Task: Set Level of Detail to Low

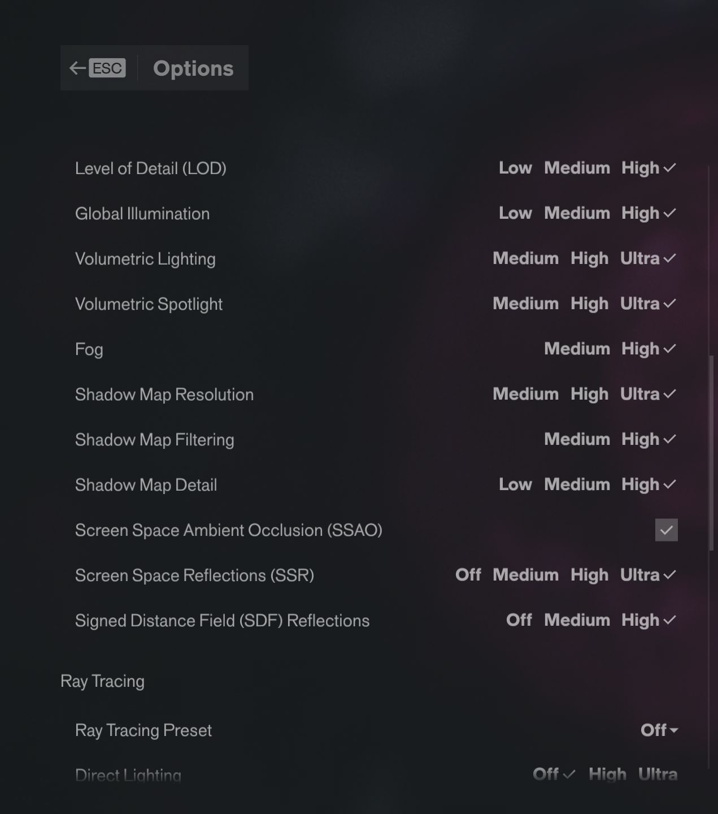Action: (515, 168)
